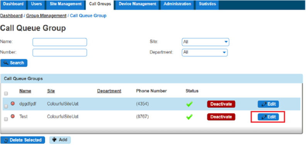Click the Test group name
Image resolution: width=306 pixels, height=145 pixels.
click(24, 117)
